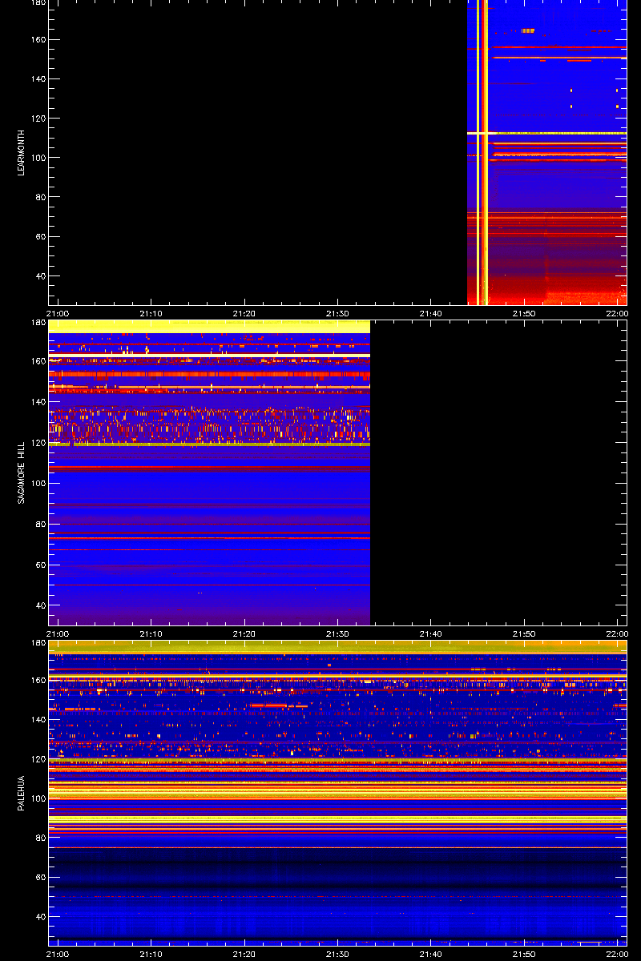Click 22:00 time label below Palehua plot

pos(617,954)
